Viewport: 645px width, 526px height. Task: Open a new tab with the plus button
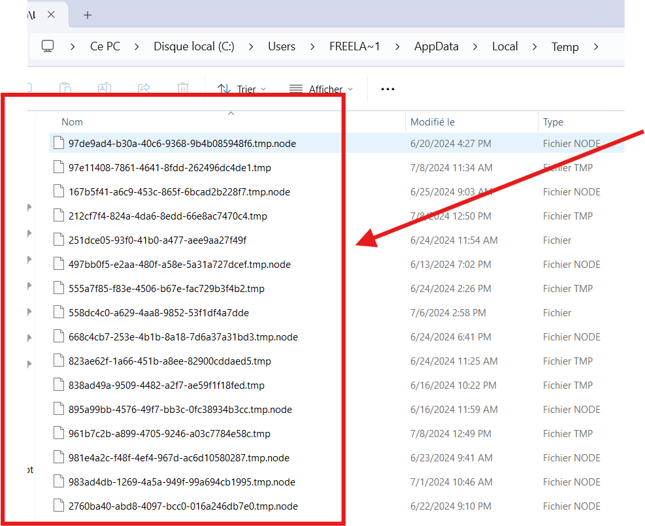(87, 14)
